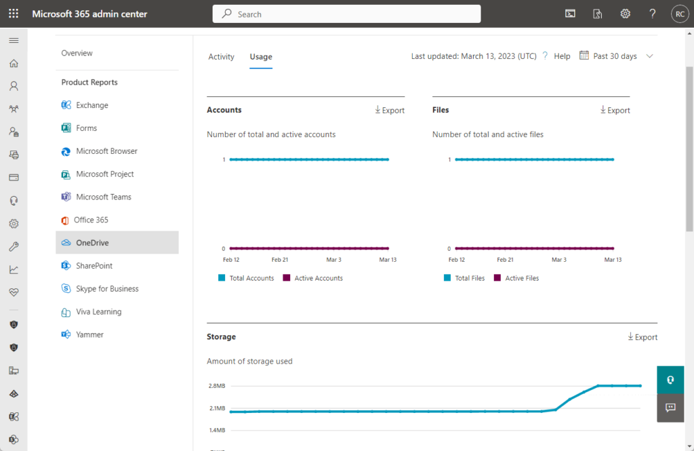Viewport: 694px width, 451px height.
Task: Toggle Total Accounts legend swatch
Action: click(x=222, y=278)
